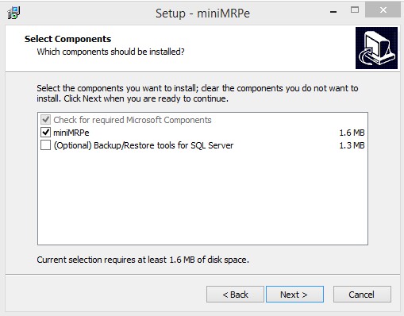Screen dimensions: 404x316
Task: Click the 'Which components should be installed?' subtitle
Action: [110, 52]
